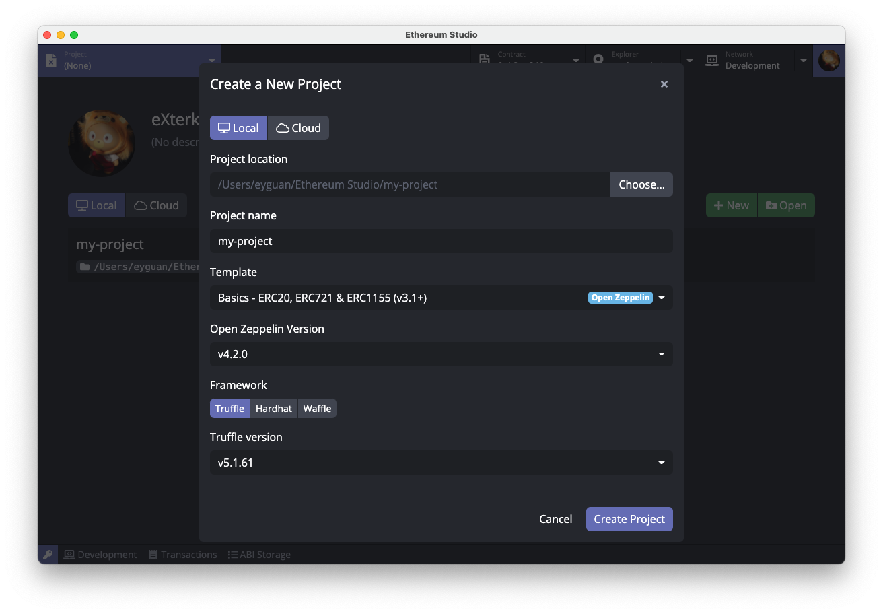Click the key icon in the status bar

click(48, 555)
